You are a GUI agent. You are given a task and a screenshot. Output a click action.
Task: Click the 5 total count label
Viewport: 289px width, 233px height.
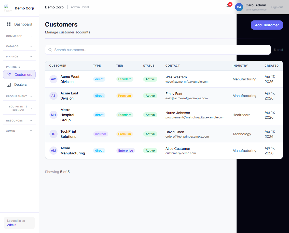point(278,50)
